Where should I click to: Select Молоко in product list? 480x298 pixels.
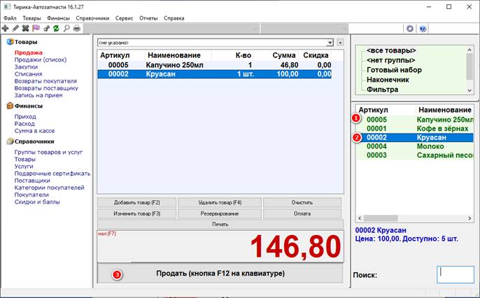(x=415, y=146)
